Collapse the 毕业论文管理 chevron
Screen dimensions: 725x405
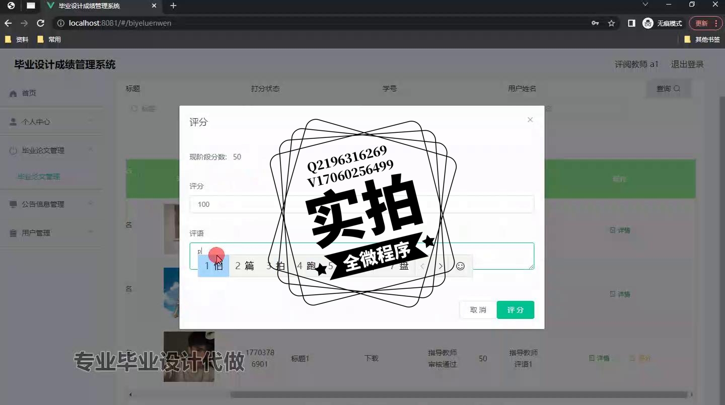(91, 150)
